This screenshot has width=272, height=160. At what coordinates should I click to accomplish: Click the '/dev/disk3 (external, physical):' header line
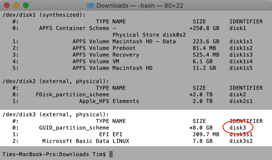click(56, 115)
